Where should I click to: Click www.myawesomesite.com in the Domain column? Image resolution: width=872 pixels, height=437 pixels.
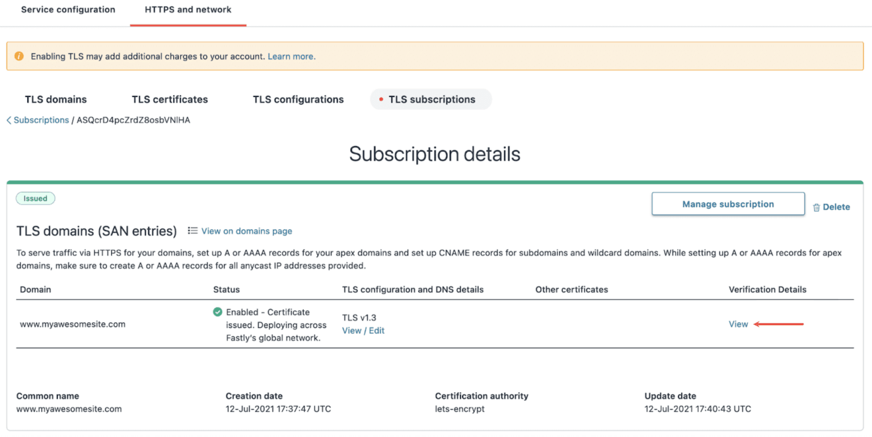[x=73, y=324]
